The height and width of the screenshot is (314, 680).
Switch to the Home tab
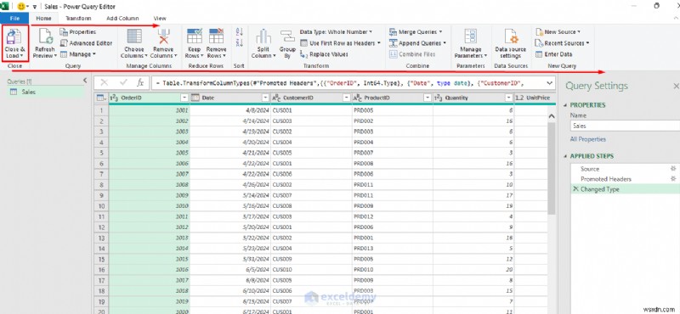[43, 18]
